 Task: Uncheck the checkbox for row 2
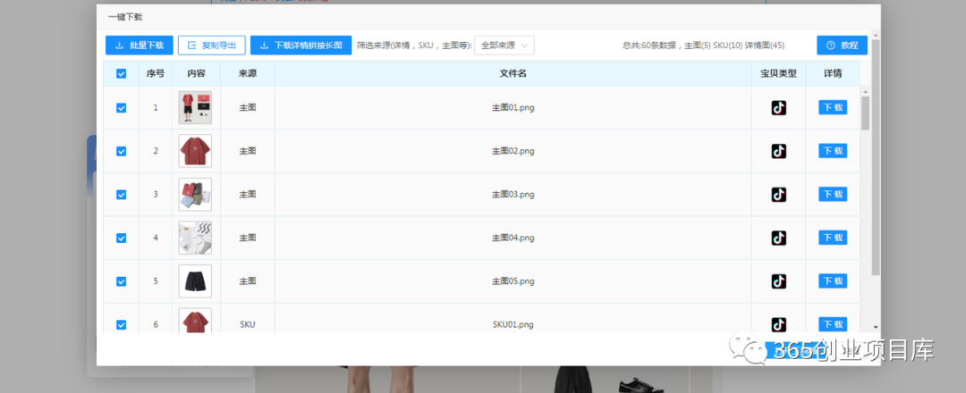122,151
